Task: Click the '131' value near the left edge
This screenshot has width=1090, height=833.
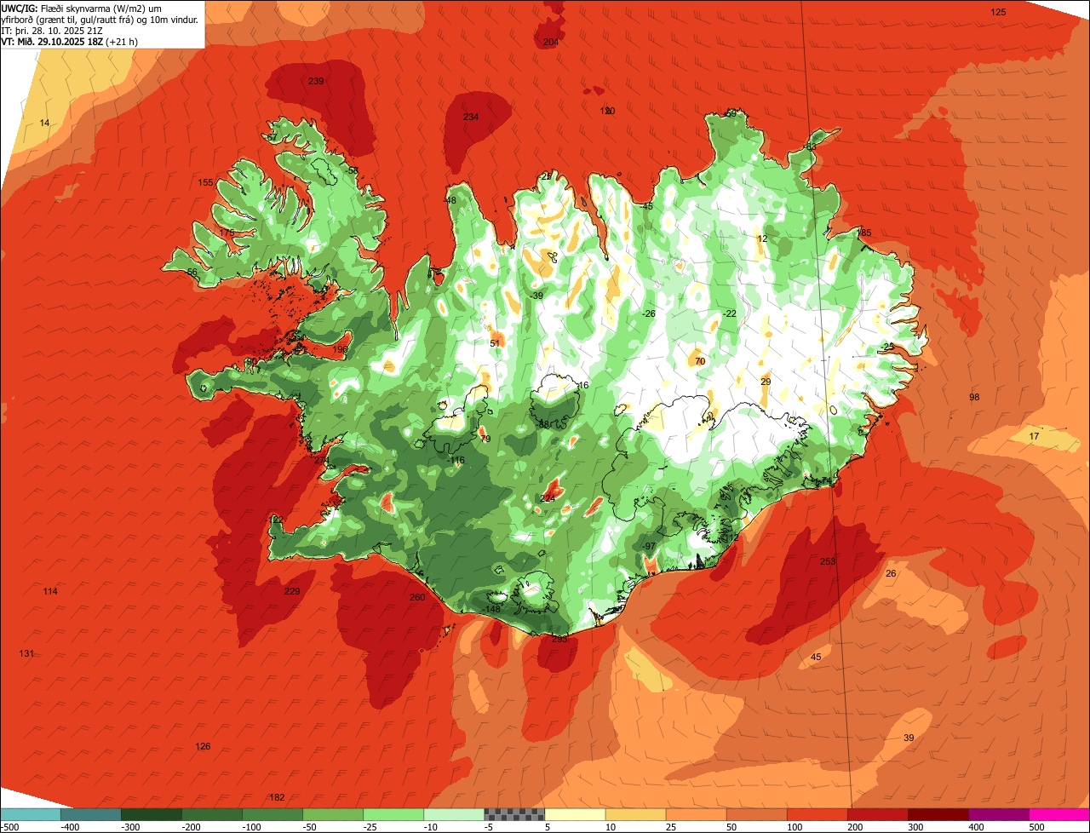Action: coord(27,653)
